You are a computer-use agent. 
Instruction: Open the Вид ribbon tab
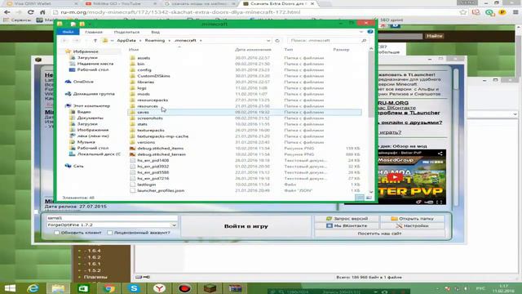click(156, 32)
